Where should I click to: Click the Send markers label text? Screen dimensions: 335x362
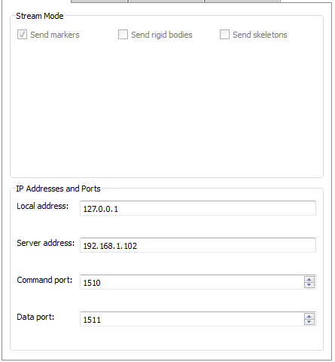pyautogui.click(x=55, y=35)
